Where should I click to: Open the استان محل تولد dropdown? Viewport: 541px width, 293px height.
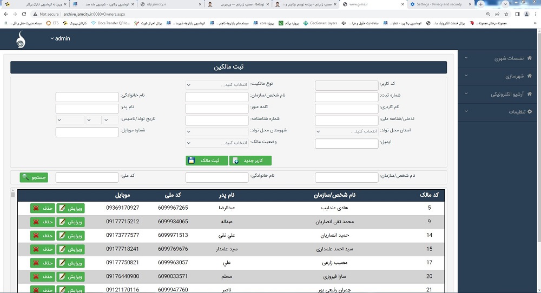click(346, 131)
